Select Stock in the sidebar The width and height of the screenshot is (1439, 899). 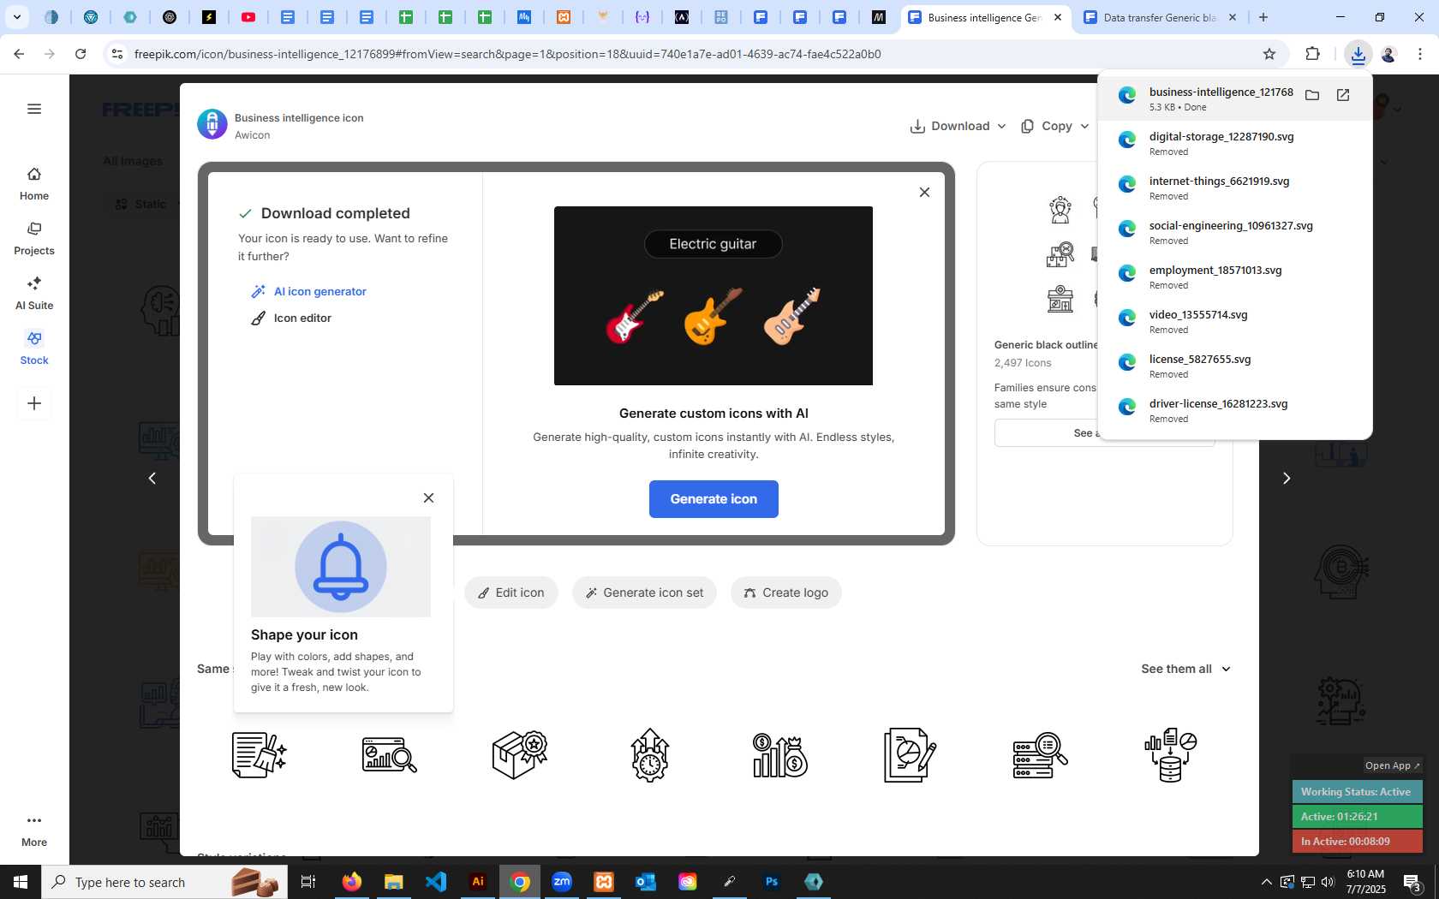[34, 348]
